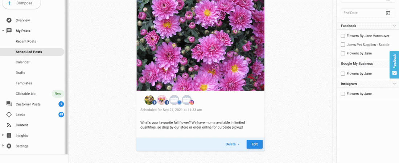Viewport: 399px width, 163px height.
Task: Open the Calendar menu item
Action: (22, 62)
